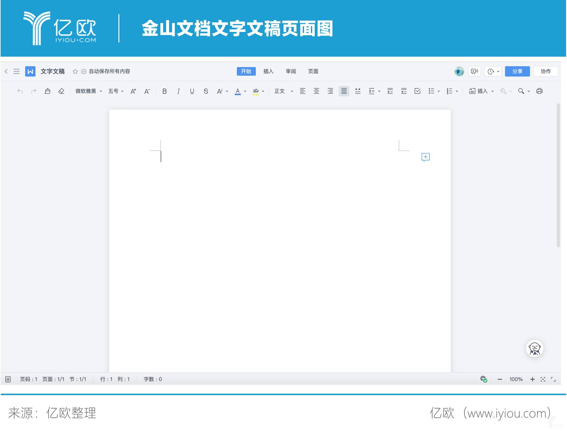The height and width of the screenshot is (431, 567).
Task: Decrease font size with A- icon
Action: [147, 91]
